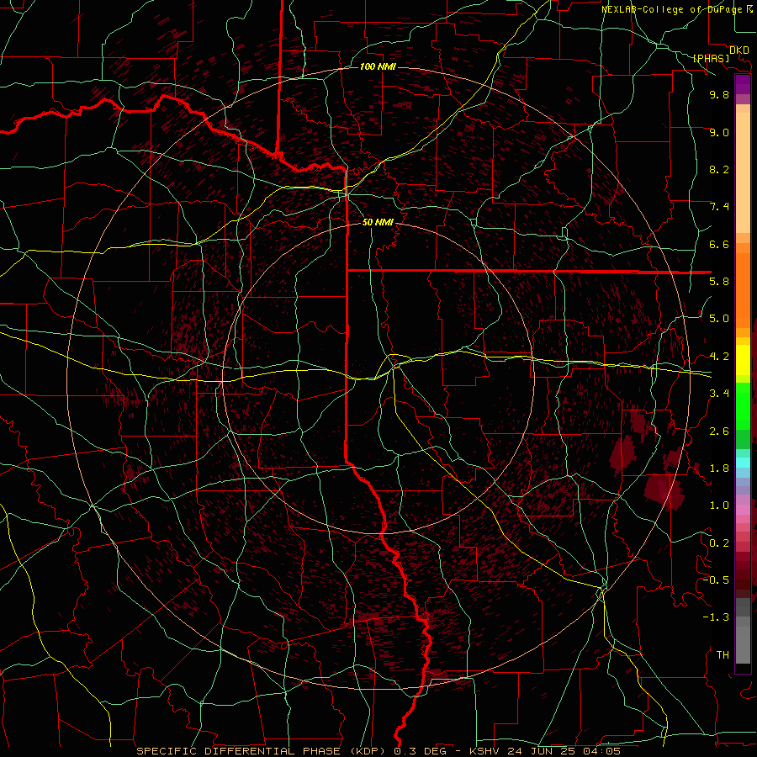The image size is (757, 757).
Task: Select the 100 NMI range ring label
Action: click(x=378, y=66)
